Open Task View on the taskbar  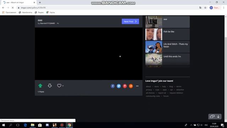click(18, 125)
